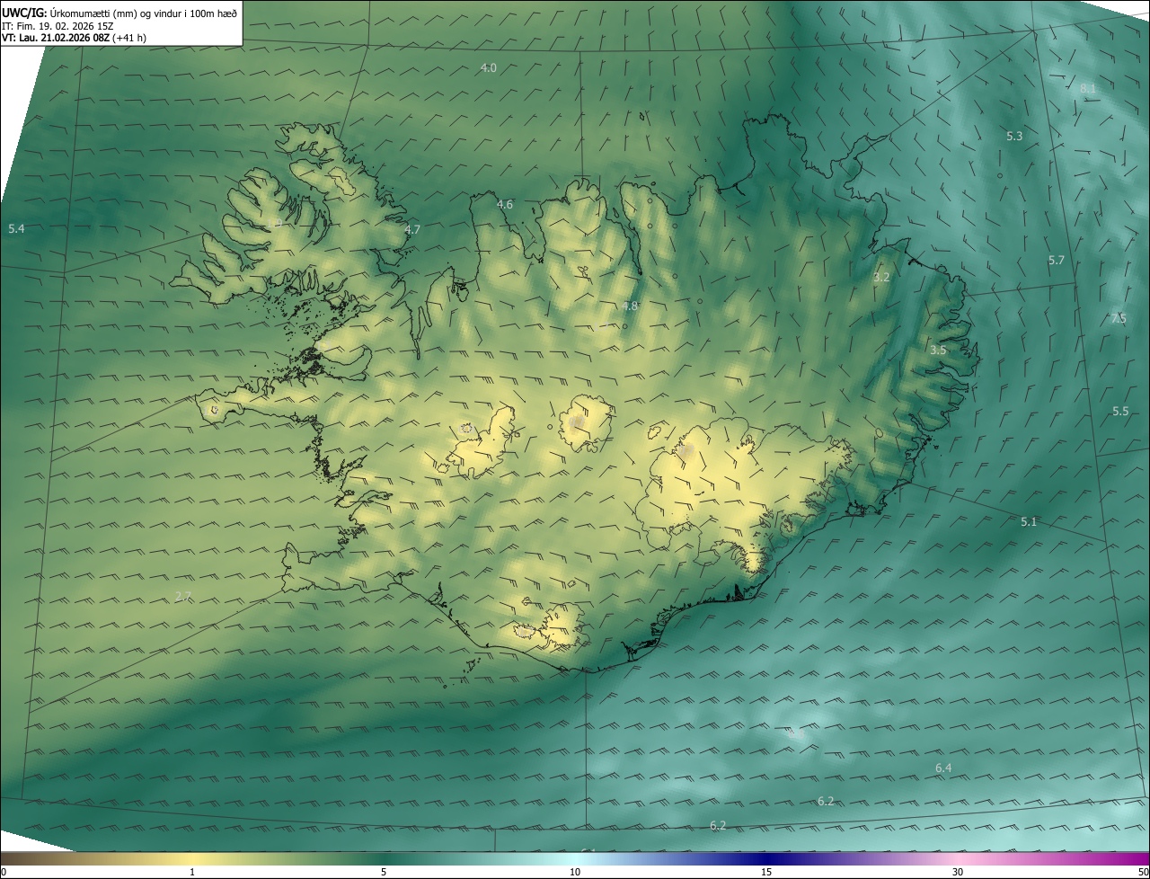
Task: Select the "4.8" map value
Action: coord(630,306)
